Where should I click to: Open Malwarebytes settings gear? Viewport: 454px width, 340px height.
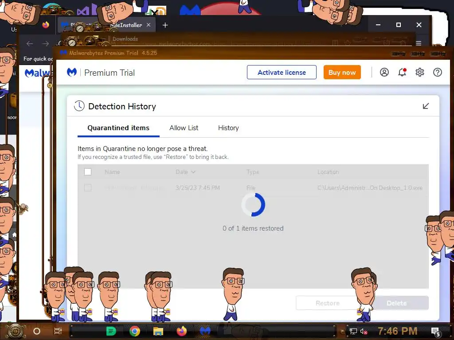[x=420, y=72]
